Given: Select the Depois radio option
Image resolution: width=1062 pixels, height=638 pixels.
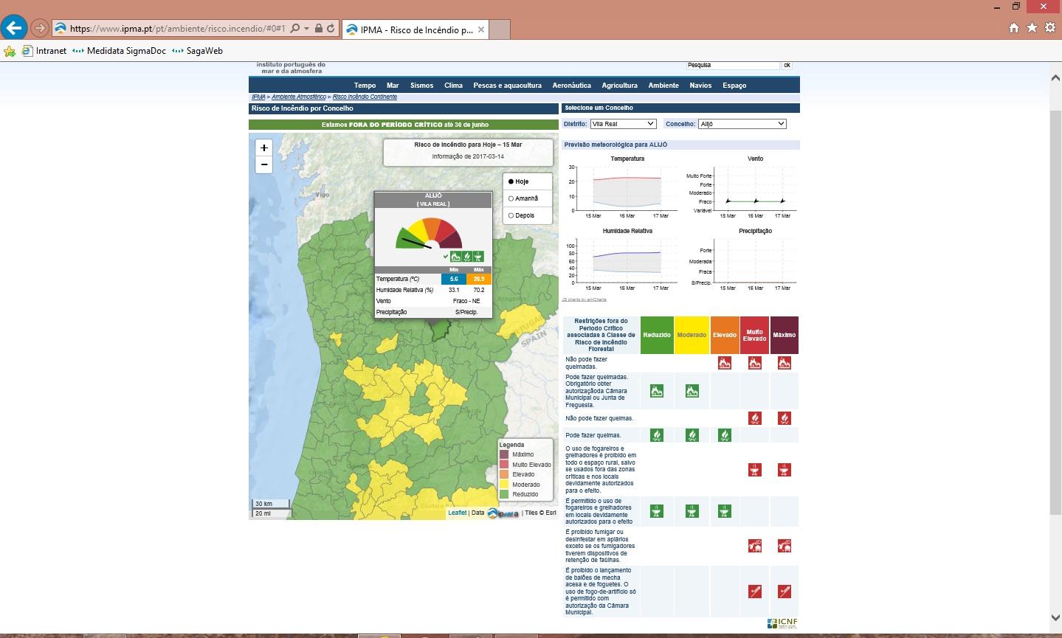Looking at the screenshot, I should tap(511, 215).
